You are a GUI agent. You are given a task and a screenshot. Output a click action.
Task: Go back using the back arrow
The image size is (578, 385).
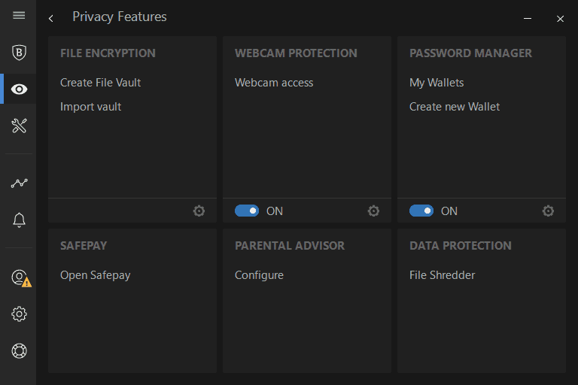tap(50, 18)
